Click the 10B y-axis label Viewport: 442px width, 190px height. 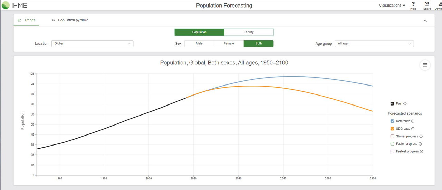32,74
